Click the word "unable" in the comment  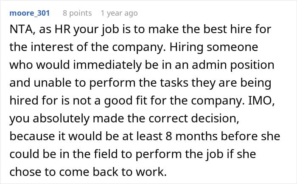[x=45, y=84]
